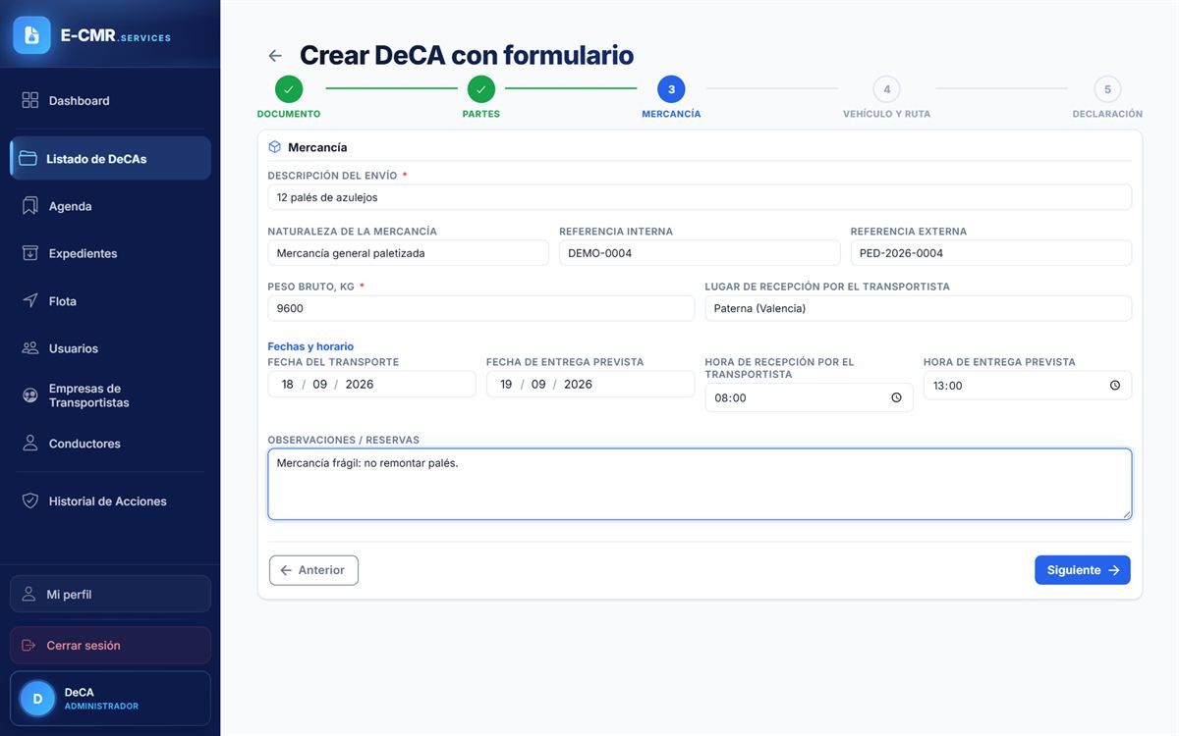This screenshot has width=1179, height=736.
Task: Open Conductores from the sidebar
Action: pyautogui.click(x=110, y=444)
